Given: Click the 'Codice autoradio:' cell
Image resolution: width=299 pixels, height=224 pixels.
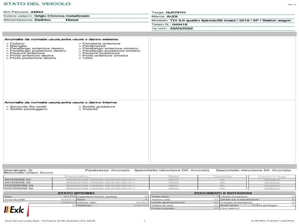Looking at the screenshot, I should 185,208.
